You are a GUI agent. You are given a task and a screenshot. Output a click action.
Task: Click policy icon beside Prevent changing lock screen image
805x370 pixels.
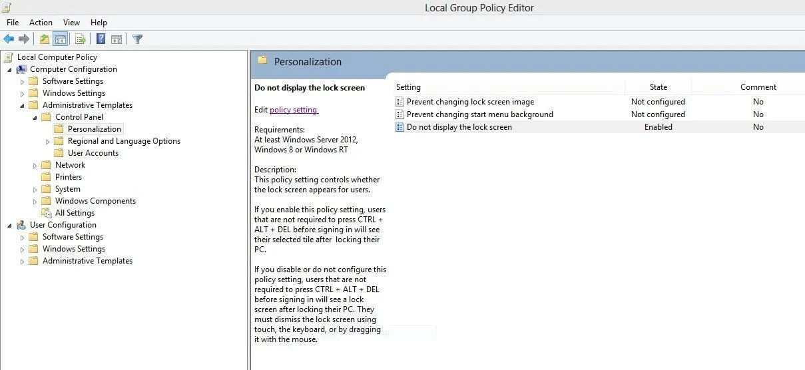point(400,102)
